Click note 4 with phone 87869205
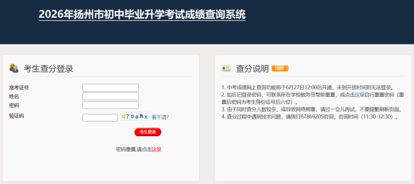 (x=310, y=117)
